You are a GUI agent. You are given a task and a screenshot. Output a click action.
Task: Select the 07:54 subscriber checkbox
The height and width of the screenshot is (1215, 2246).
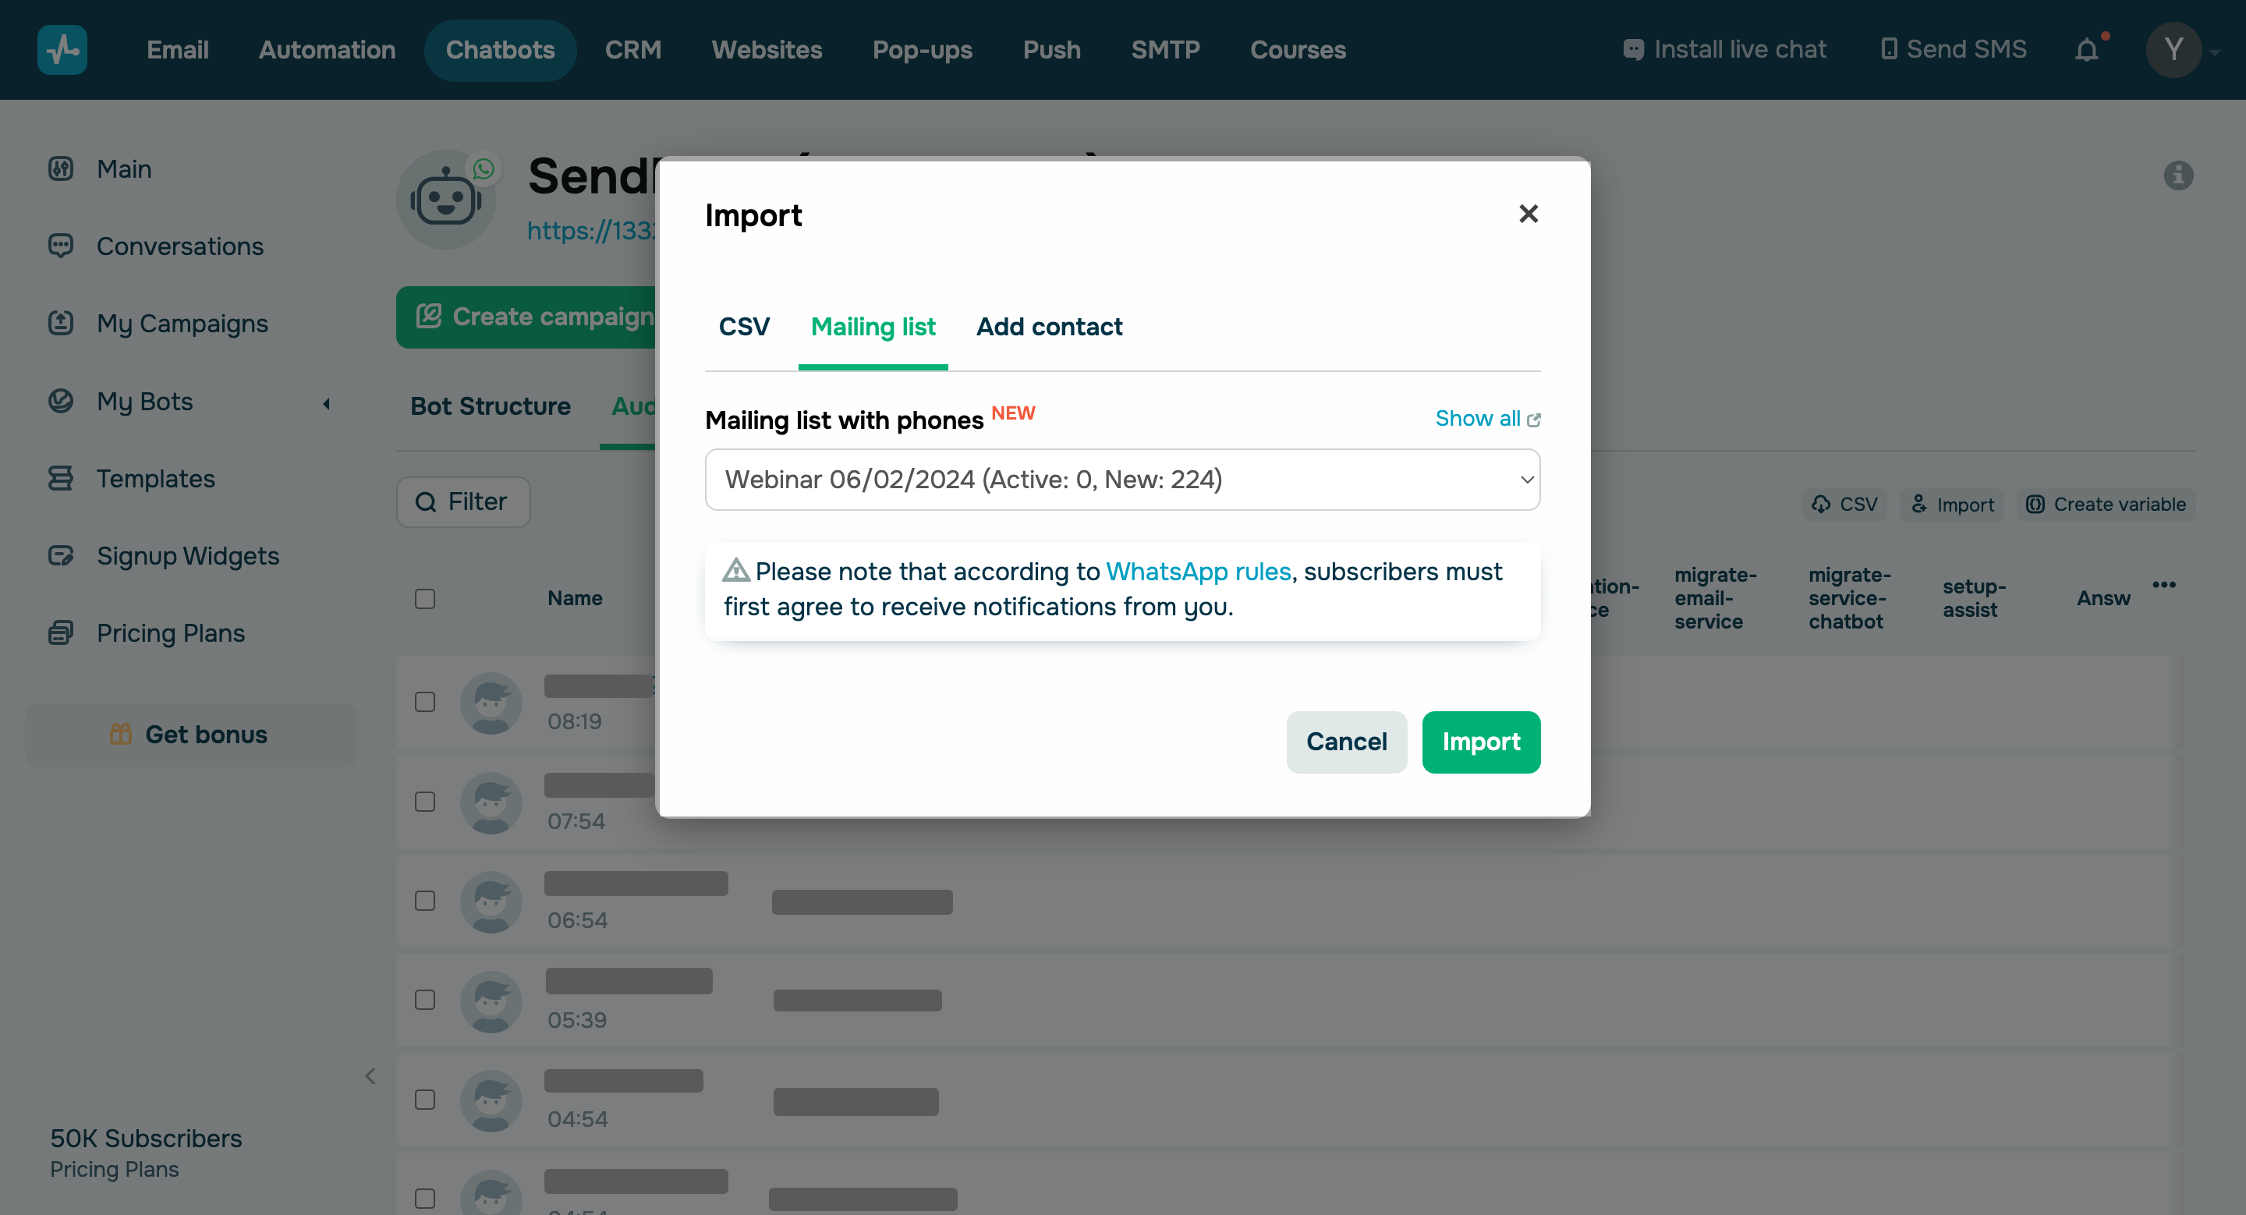pos(424,802)
